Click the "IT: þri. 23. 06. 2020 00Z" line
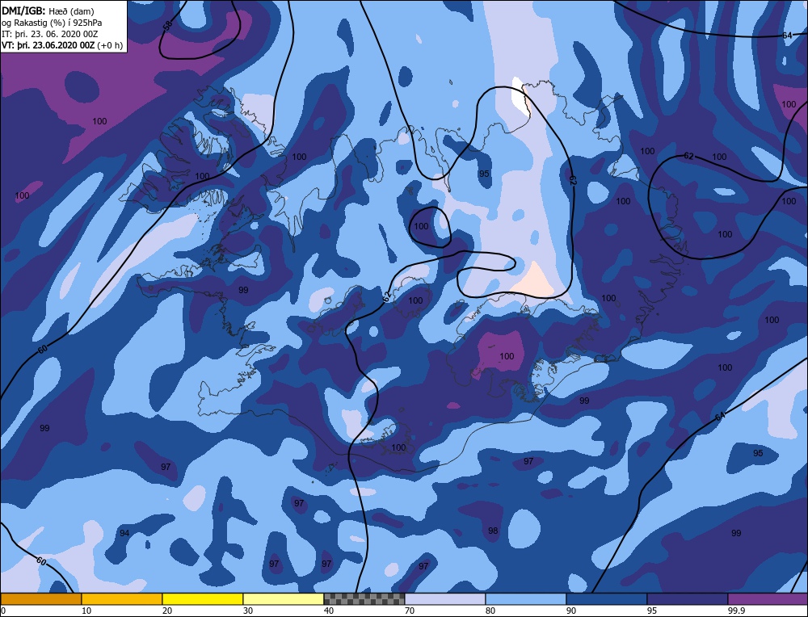 click(x=49, y=34)
